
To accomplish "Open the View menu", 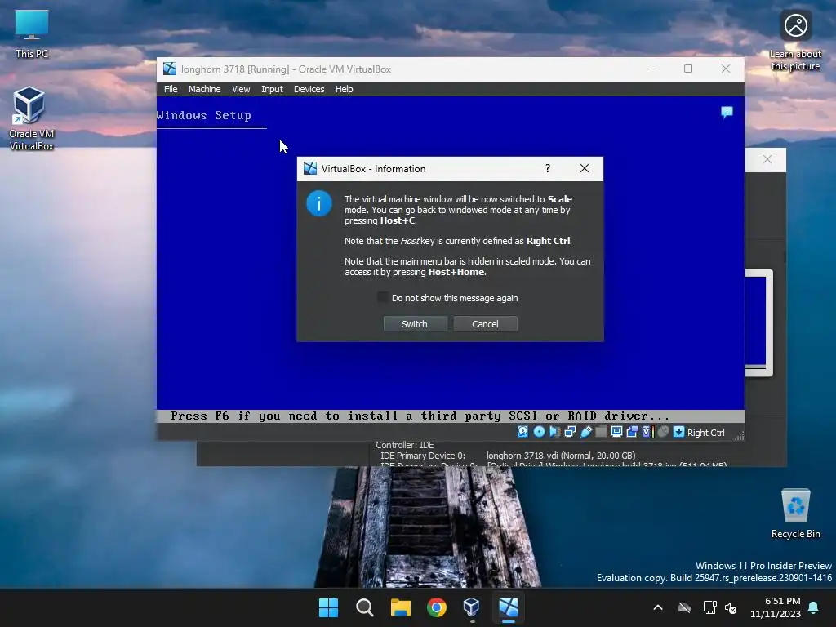I will coord(241,89).
